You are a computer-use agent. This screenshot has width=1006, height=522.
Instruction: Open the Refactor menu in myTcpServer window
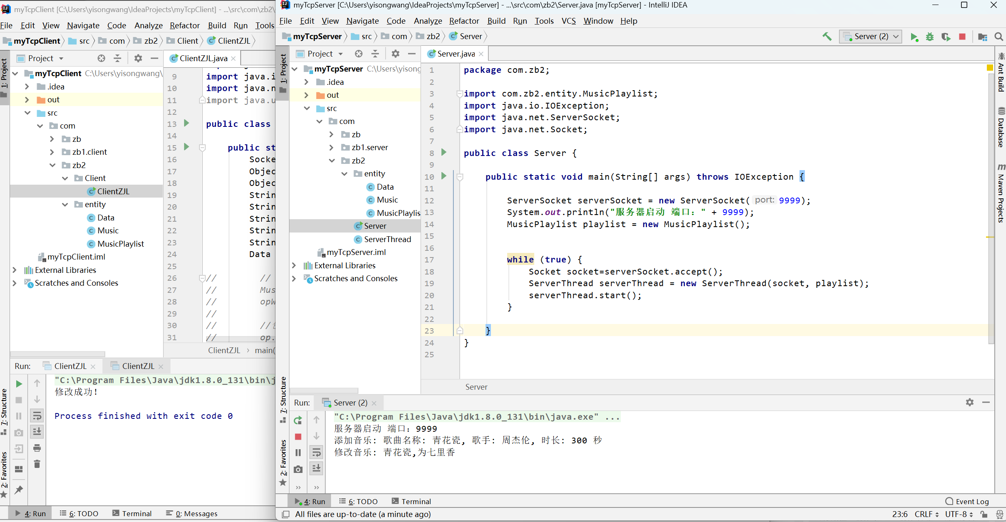[x=464, y=21]
